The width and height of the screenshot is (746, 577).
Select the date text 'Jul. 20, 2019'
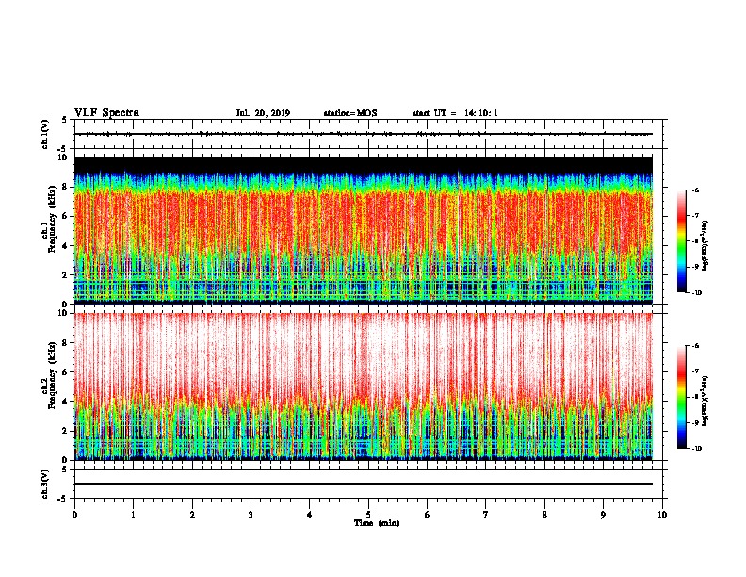263,113
